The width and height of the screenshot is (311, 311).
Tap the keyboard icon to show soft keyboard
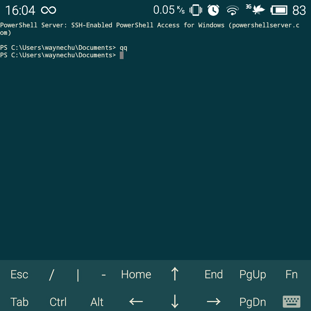click(x=291, y=302)
